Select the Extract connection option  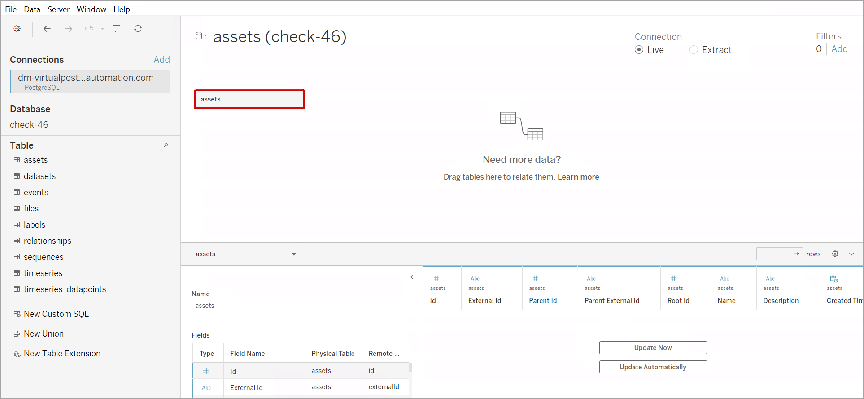[694, 50]
